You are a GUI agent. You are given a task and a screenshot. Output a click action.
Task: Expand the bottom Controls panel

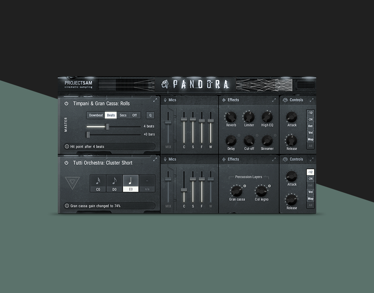311,160
